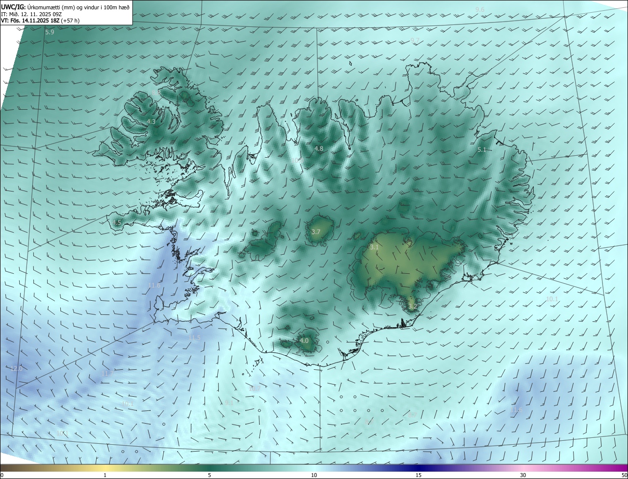Click colorbar tick label "0"
The image size is (628, 479).
click(x=2, y=475)
